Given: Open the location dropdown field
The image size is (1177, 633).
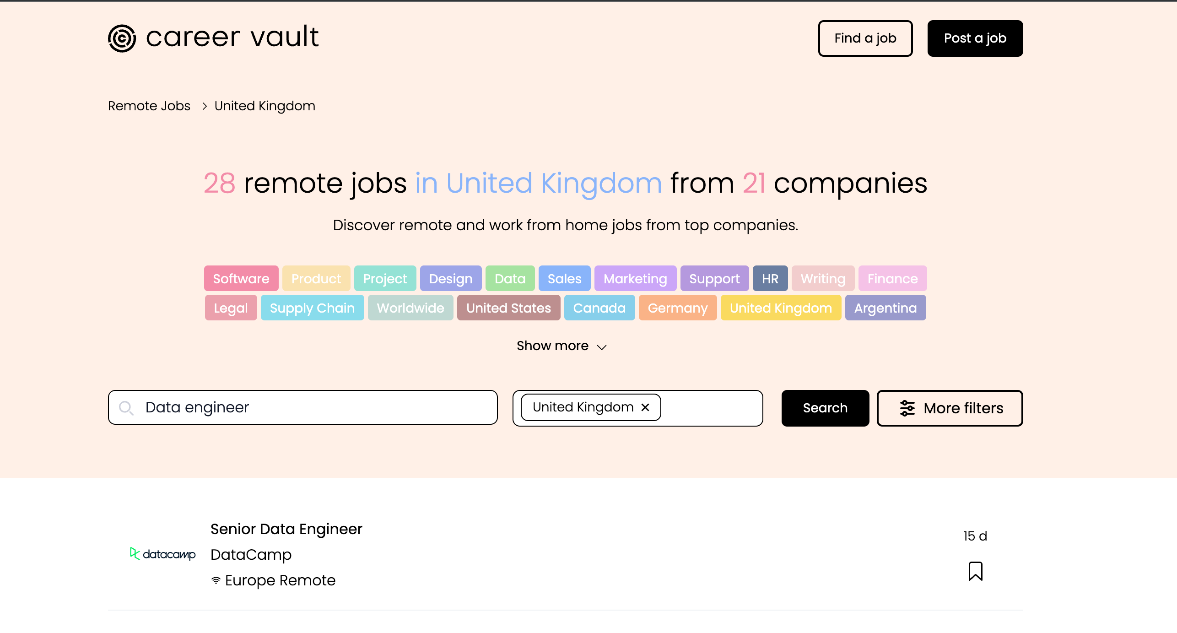Looking at the screenshot, I should (x=711, y=408).
